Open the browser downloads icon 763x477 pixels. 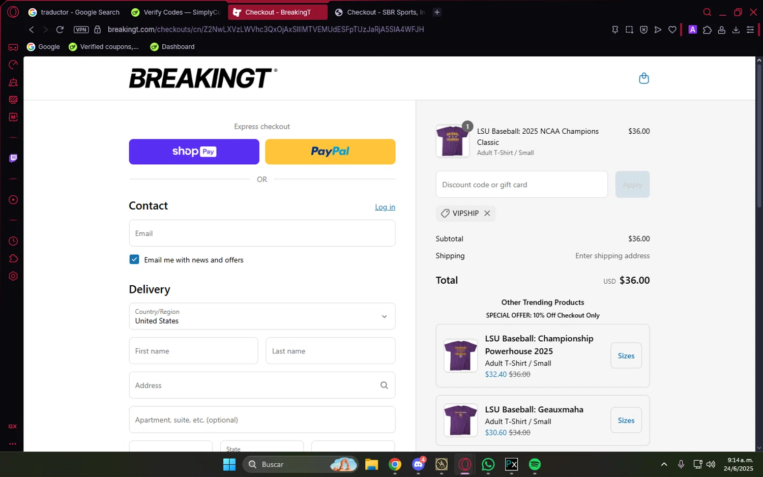pyautogui.click(x=736, y=30)
